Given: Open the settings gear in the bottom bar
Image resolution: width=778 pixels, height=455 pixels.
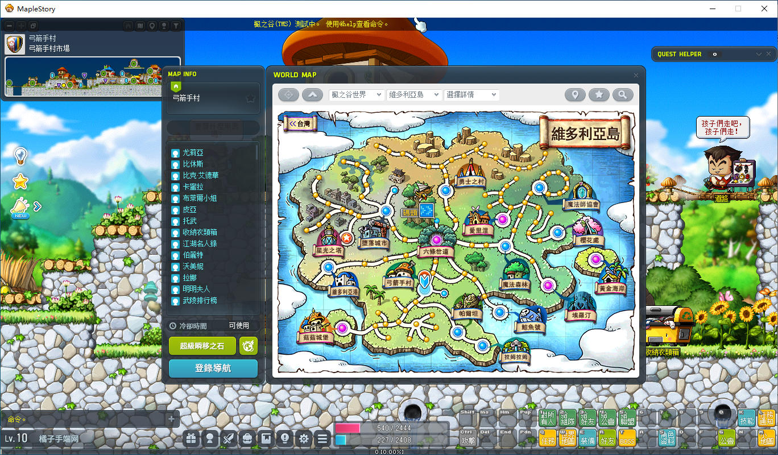Looking at the screenshot, I should tap(304, 439).
